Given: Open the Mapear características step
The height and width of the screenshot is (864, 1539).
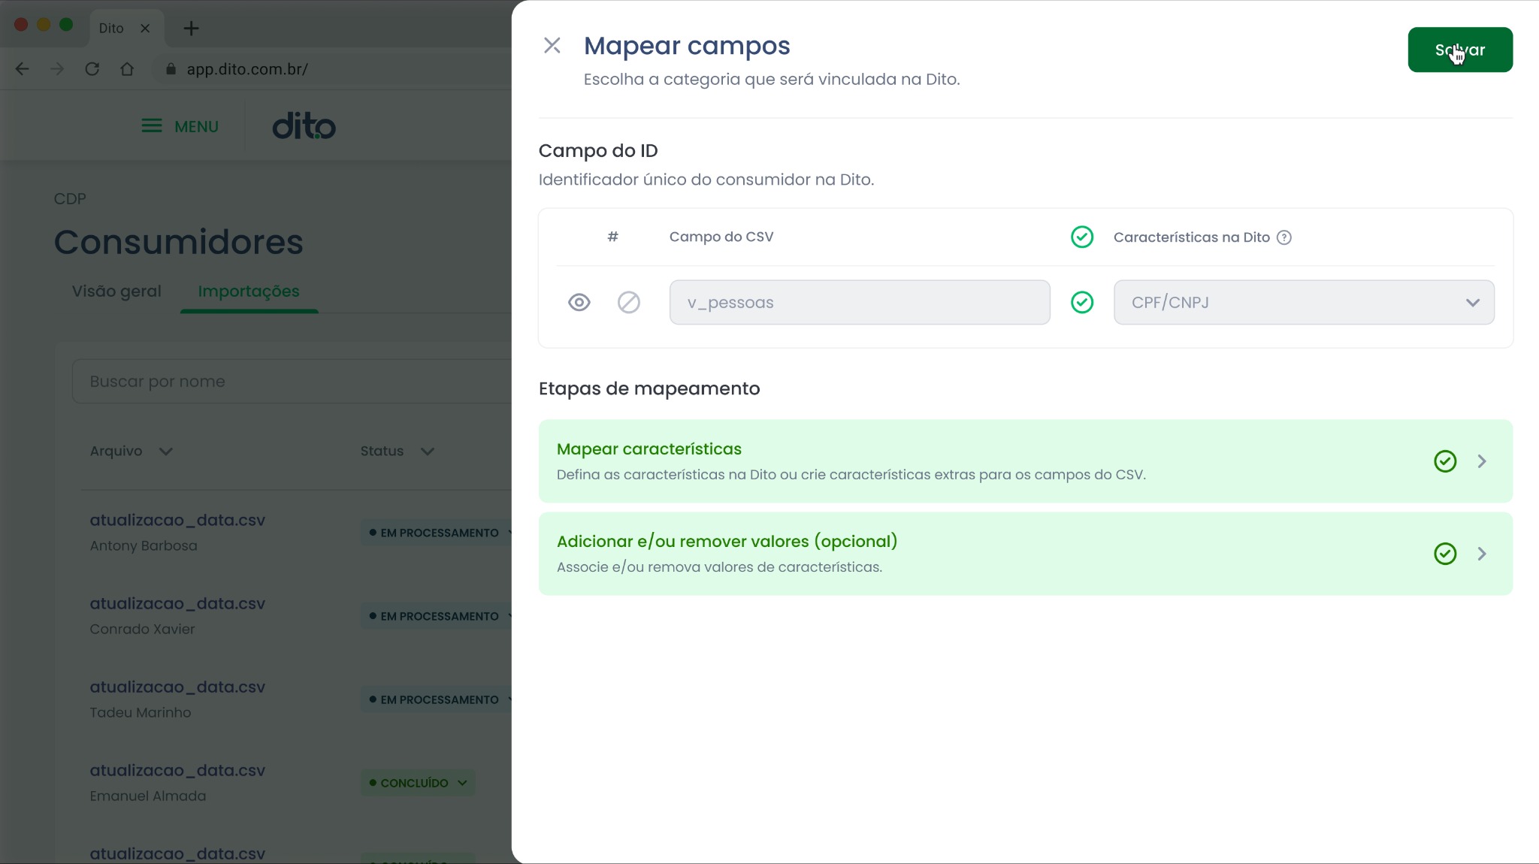Looking at the screenshot, I should click(x=1025, y=461).
